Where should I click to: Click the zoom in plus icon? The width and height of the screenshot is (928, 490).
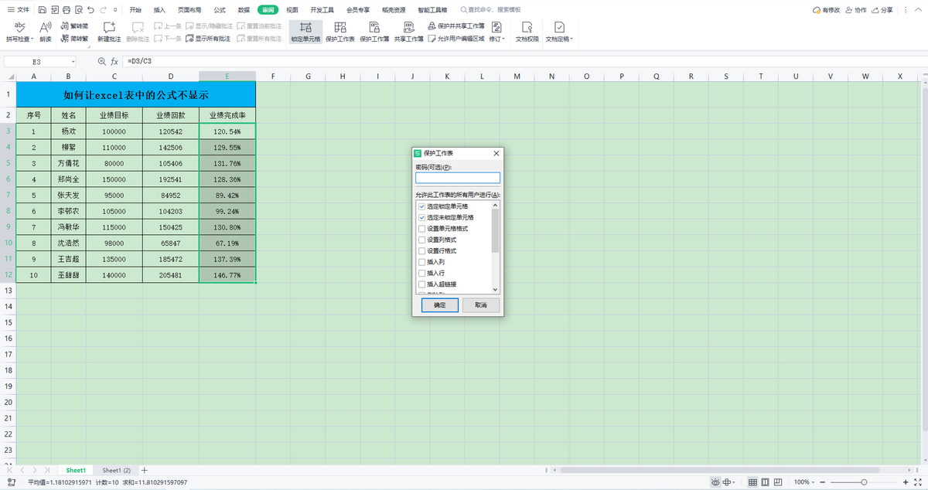click(x=906, y=482)
